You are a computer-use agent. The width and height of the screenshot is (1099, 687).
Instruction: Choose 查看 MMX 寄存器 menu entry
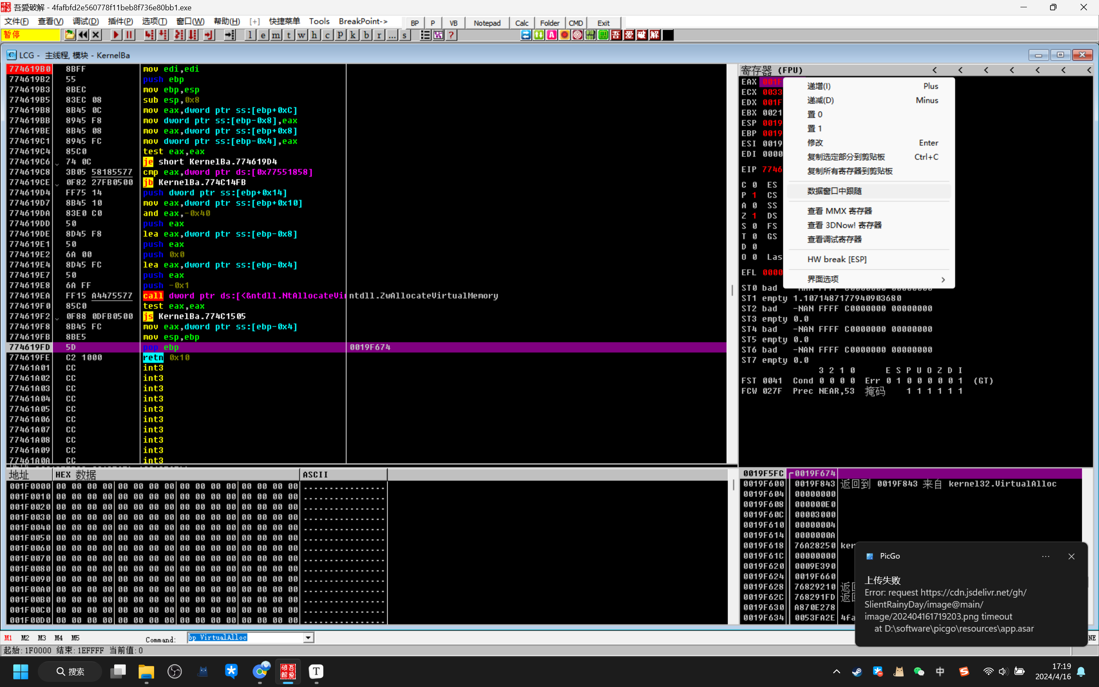point(869,211)
